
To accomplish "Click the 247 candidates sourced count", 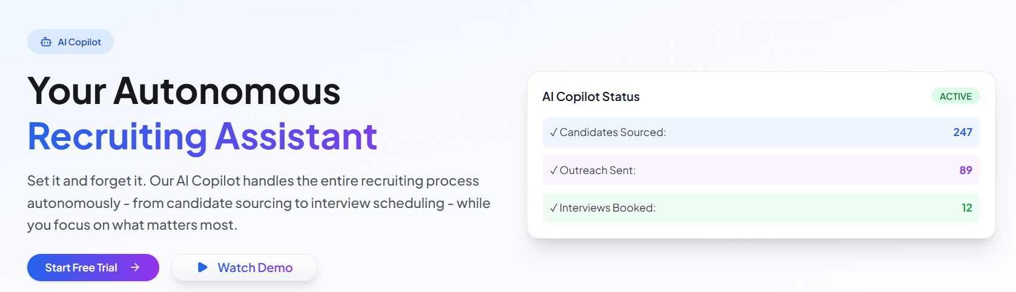I will [962, 132].
